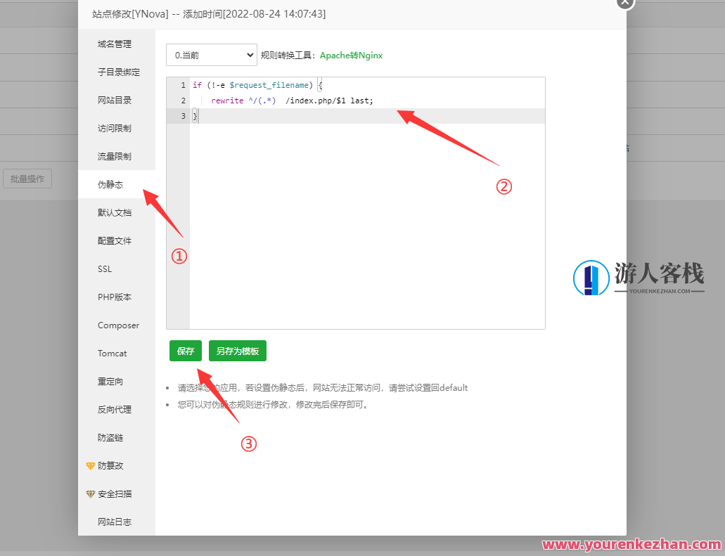Open the 重定向 settings panel

tap(108, 381)
